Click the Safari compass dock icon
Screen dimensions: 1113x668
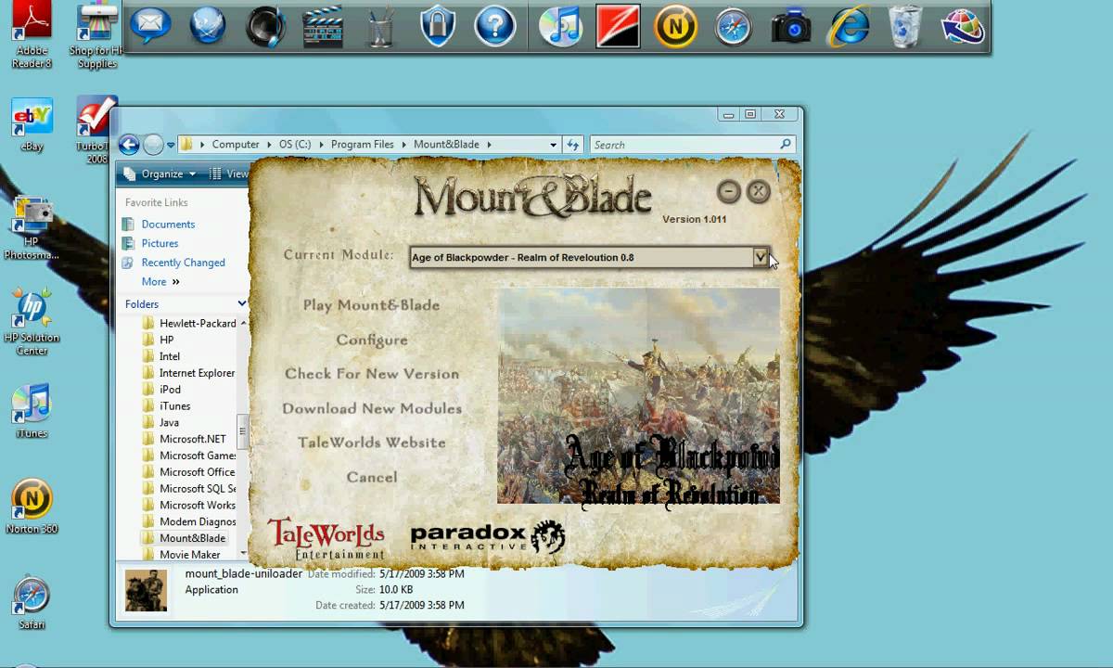coord(734,26)
